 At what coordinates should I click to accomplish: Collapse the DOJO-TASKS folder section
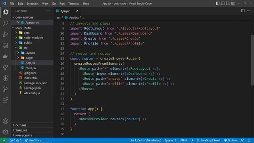pos(13,27)
